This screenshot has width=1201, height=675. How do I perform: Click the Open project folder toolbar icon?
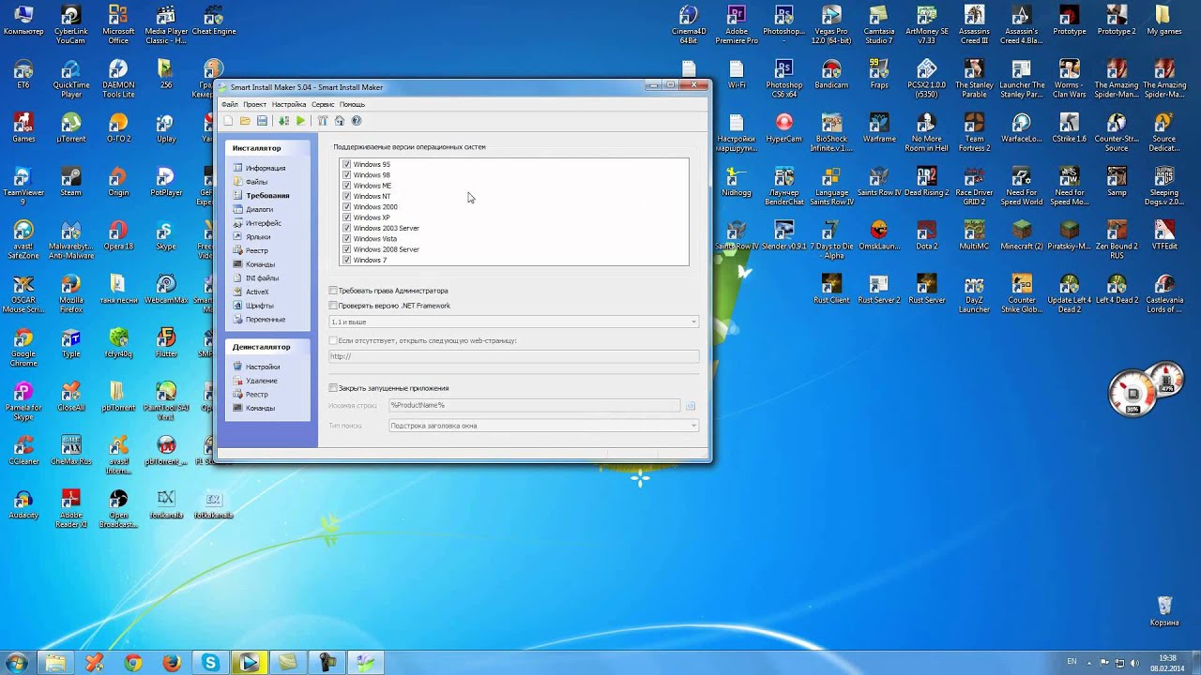[245, 121]
